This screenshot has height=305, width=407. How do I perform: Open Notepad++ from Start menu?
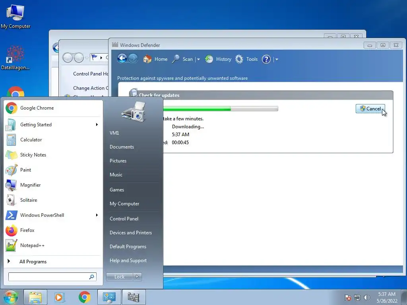click(52, 245)
